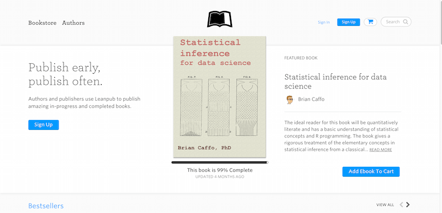This screenshot has width=442, height=213.
Task: Focus the Search input field
Action: coord(396,22)
